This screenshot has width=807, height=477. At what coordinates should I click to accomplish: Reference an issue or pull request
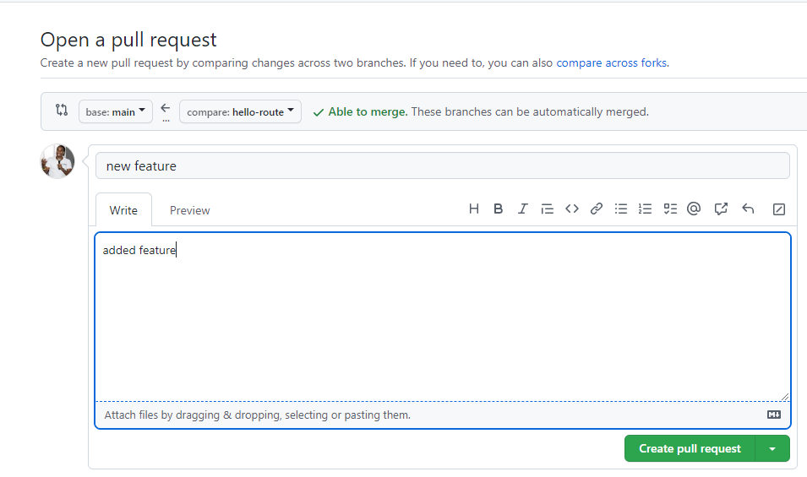[721, 209]
